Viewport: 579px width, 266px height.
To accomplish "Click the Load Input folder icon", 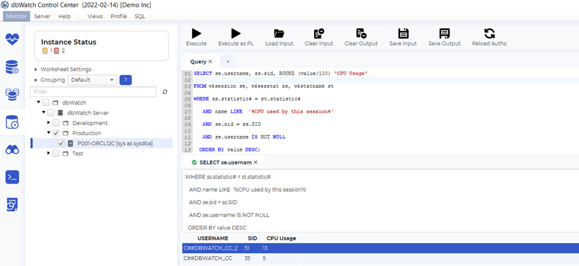I will tap(279, 34).
